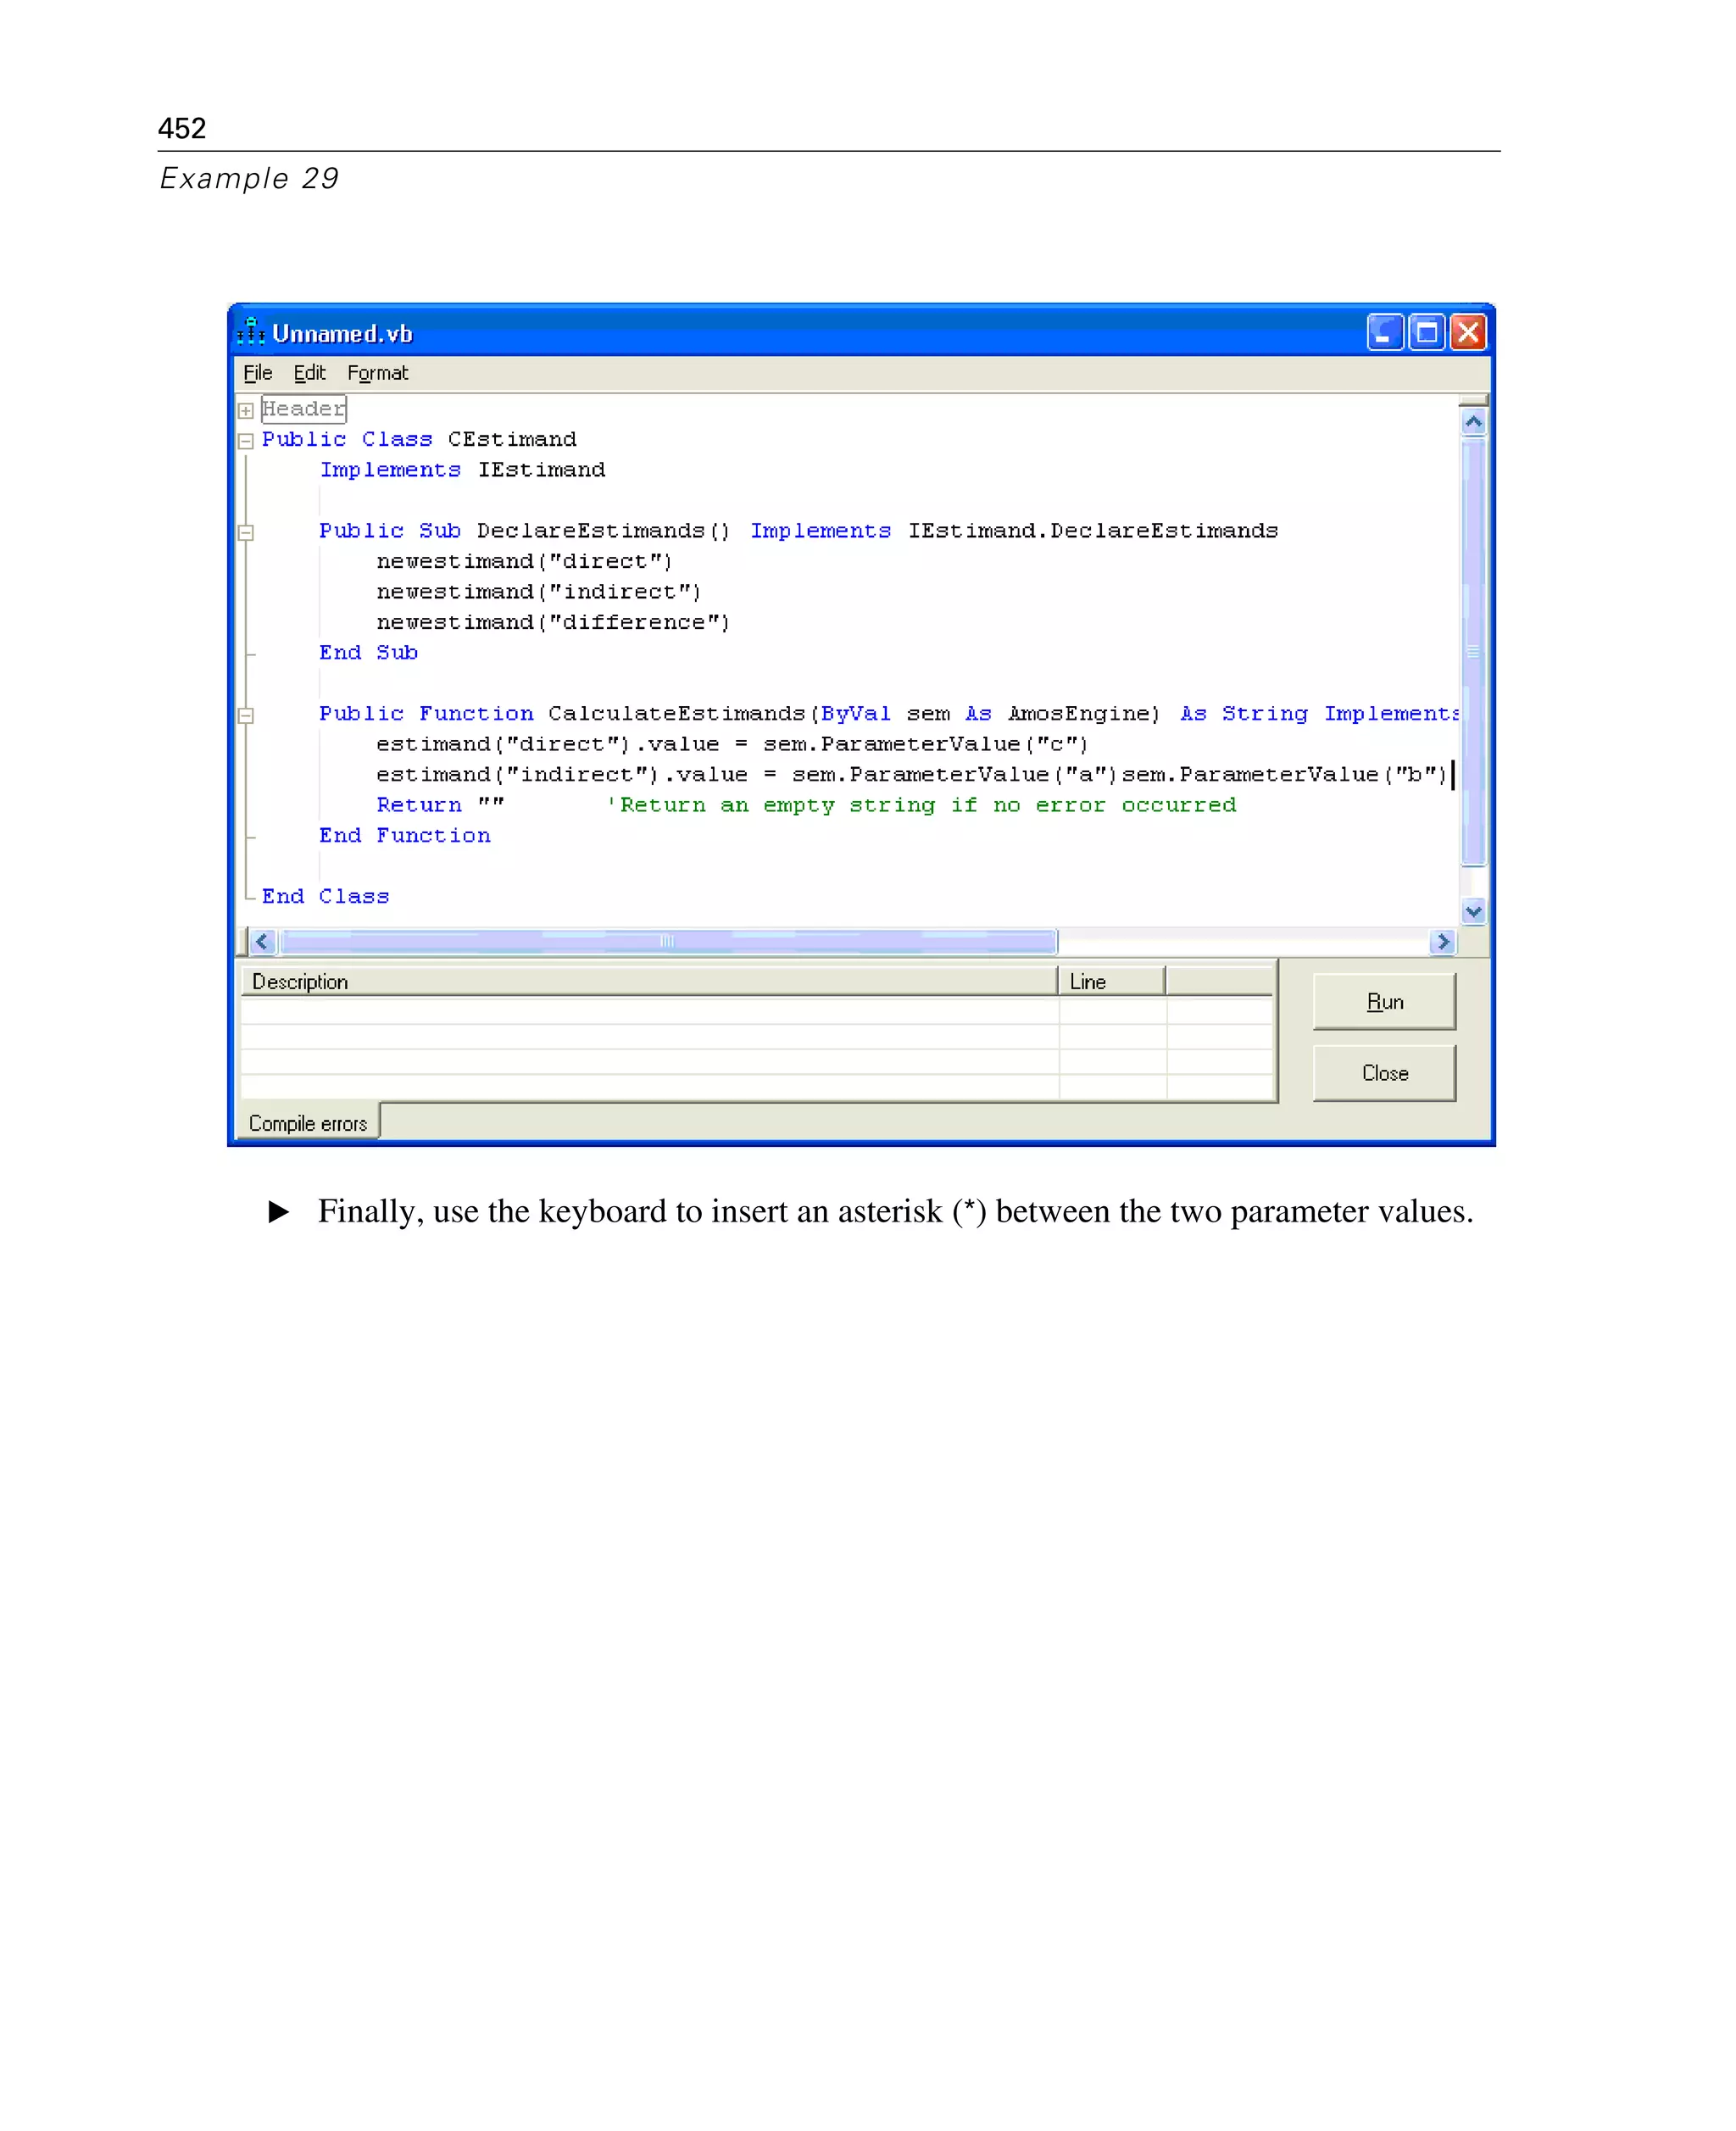Click the horizontal scrollbar left arrow
This screenshot has height=2131, width=1736.
(262, 941)
